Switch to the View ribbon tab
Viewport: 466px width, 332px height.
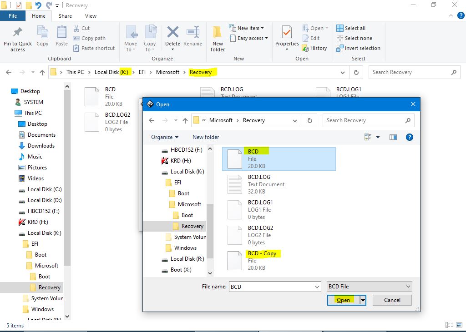[x=91, y=16]
